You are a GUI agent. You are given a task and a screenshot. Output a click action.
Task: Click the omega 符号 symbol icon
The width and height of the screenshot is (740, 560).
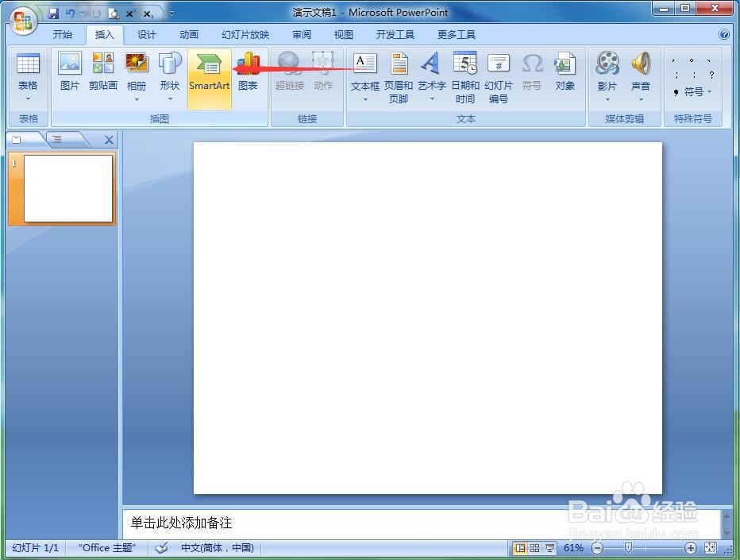coord(532,64)
